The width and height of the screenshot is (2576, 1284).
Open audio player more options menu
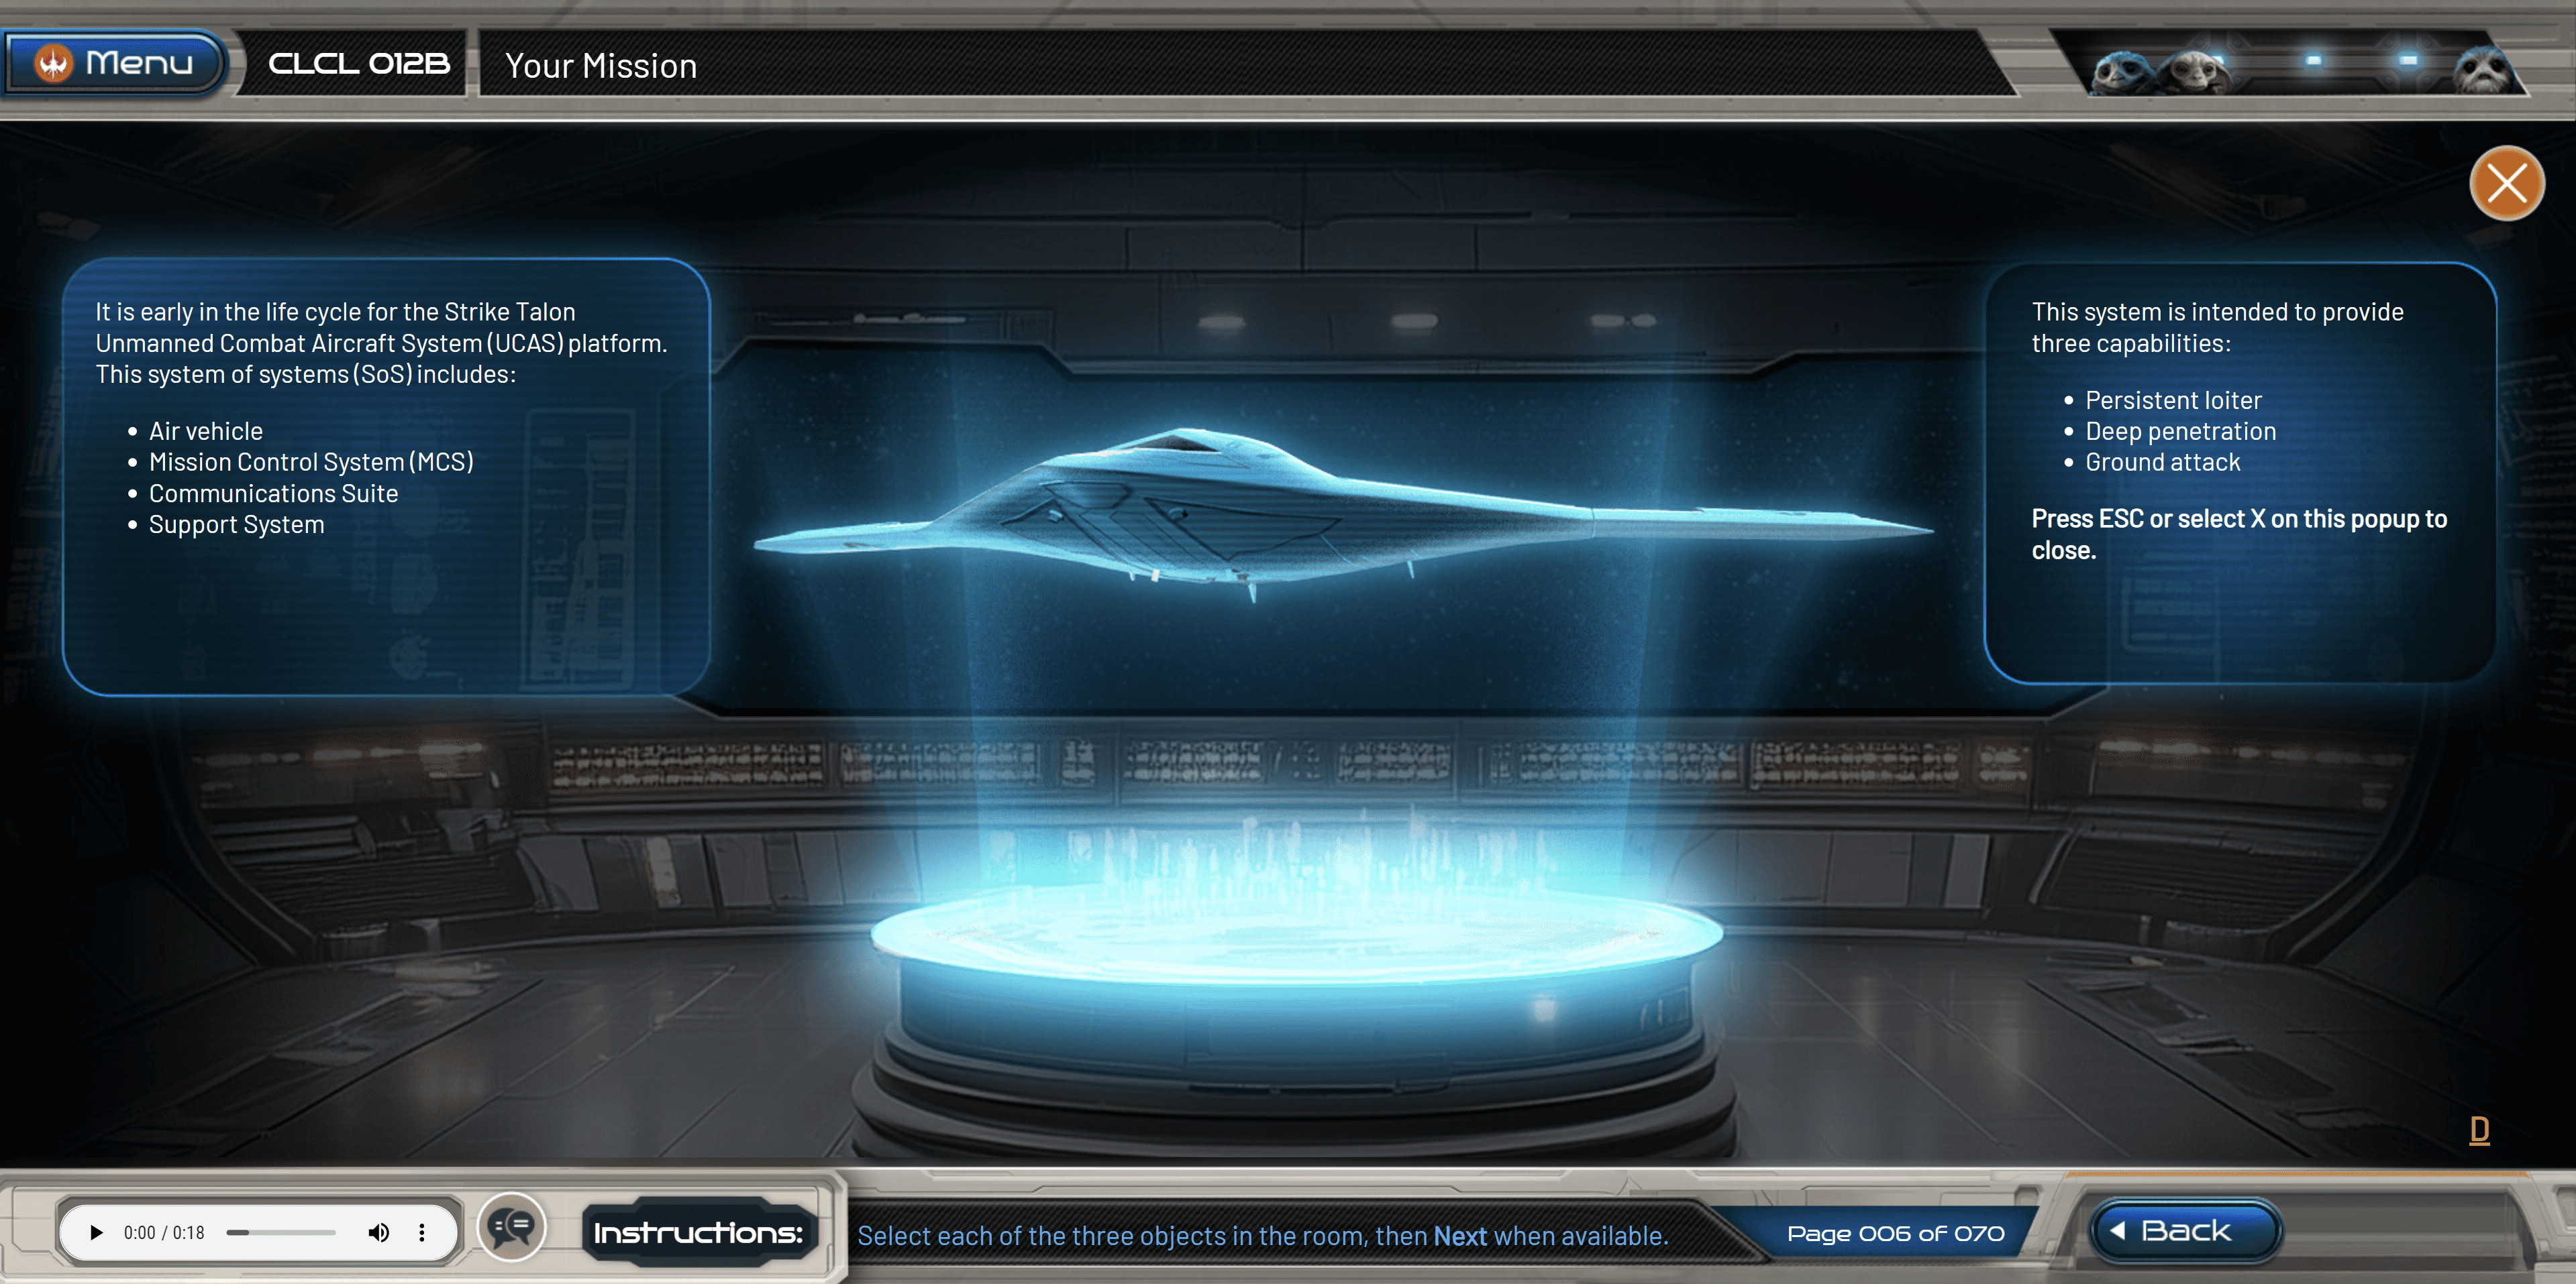pos(422,1232)
